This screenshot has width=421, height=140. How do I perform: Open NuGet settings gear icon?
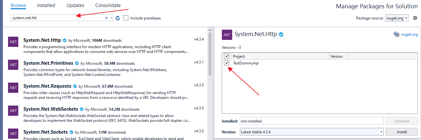tap(415, 18)
